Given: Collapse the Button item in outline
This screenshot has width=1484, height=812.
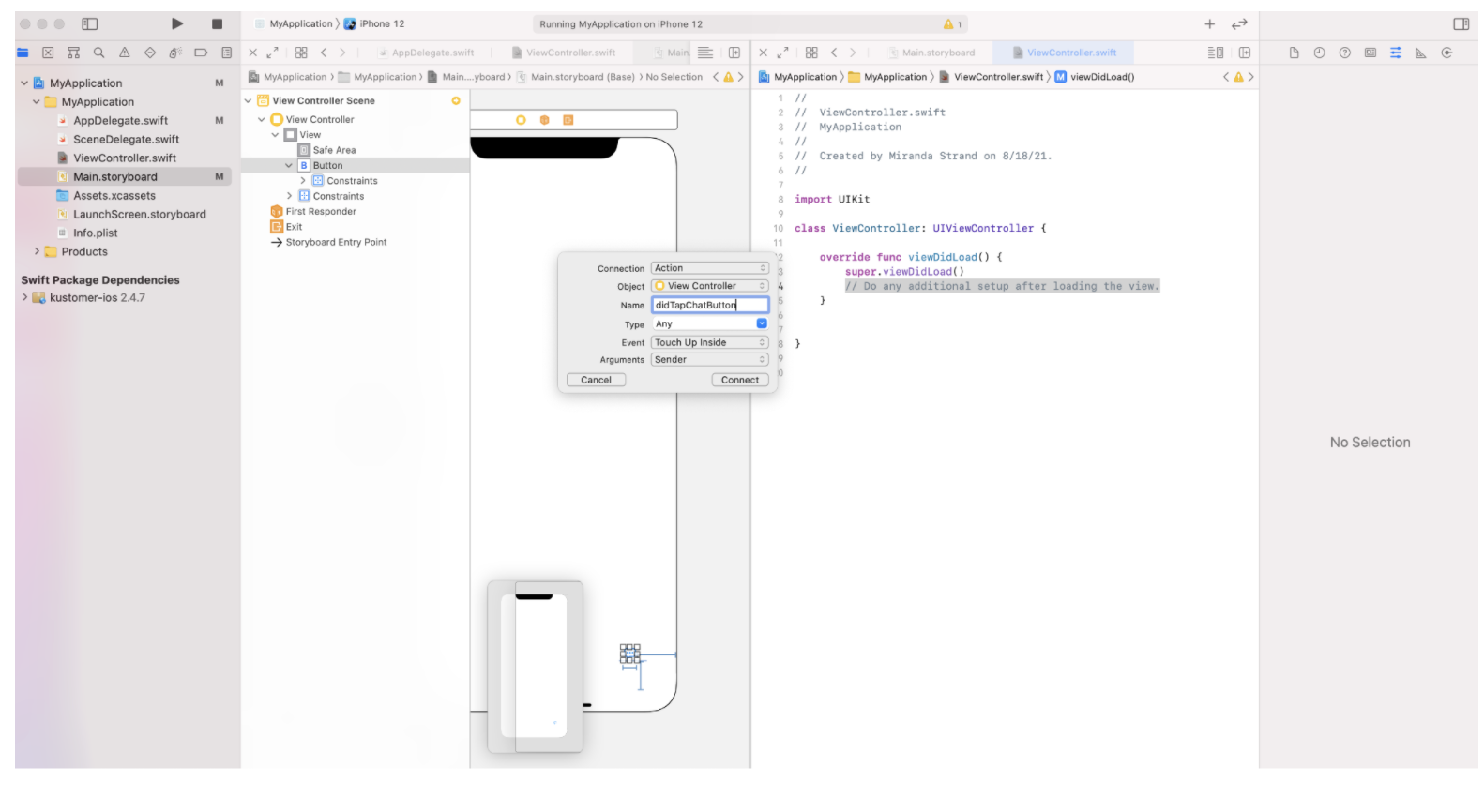Looking at the screenshot, I should click(x=289, y=165).
